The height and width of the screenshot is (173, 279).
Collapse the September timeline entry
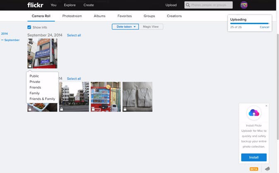(10, 40)
